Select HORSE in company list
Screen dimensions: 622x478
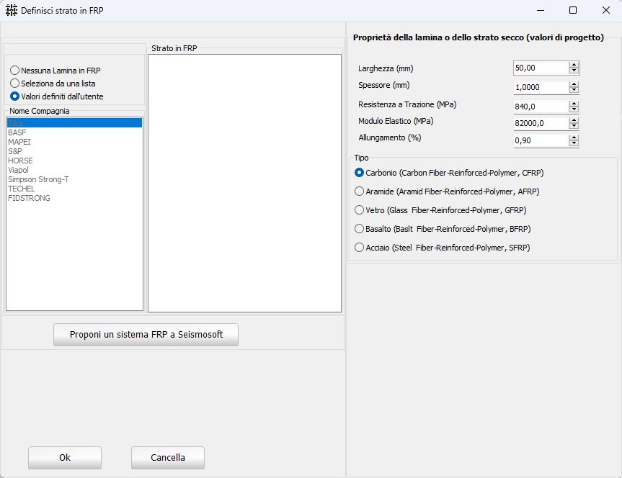point(74,161)
